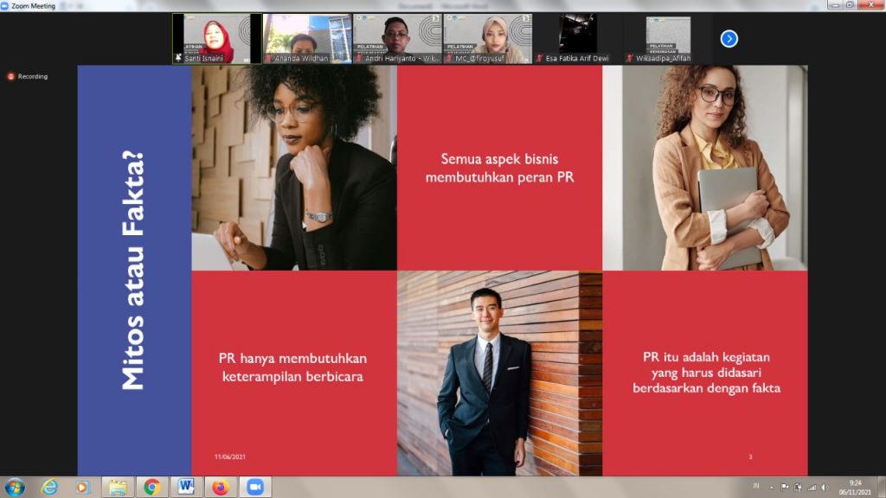Open the volume control in system tray

824,487
